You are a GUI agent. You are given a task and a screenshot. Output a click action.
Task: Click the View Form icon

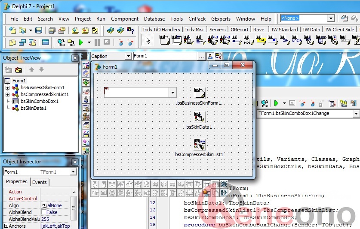[x=22, y=42]
